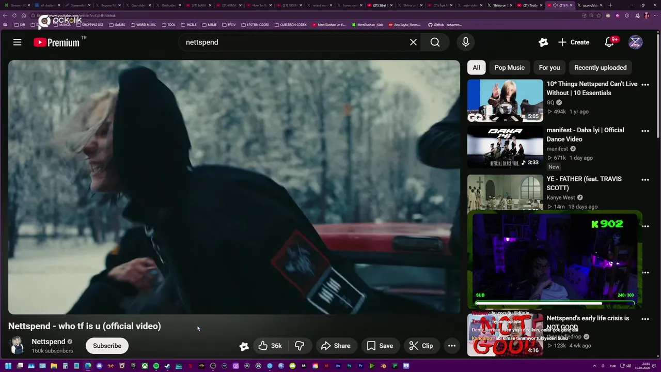The width and height of the screenshot is (661, 372).
Task: Open the Windows Start button
Action: click(x=8, y=366)
